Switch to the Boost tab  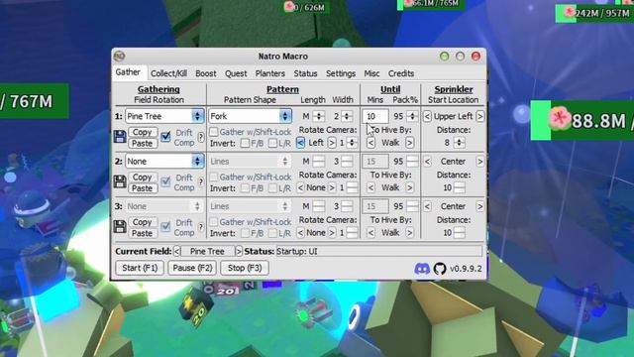[206, 73]
